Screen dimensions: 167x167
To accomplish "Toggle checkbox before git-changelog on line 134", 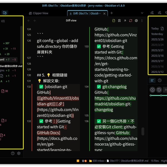I will [99, 87].
